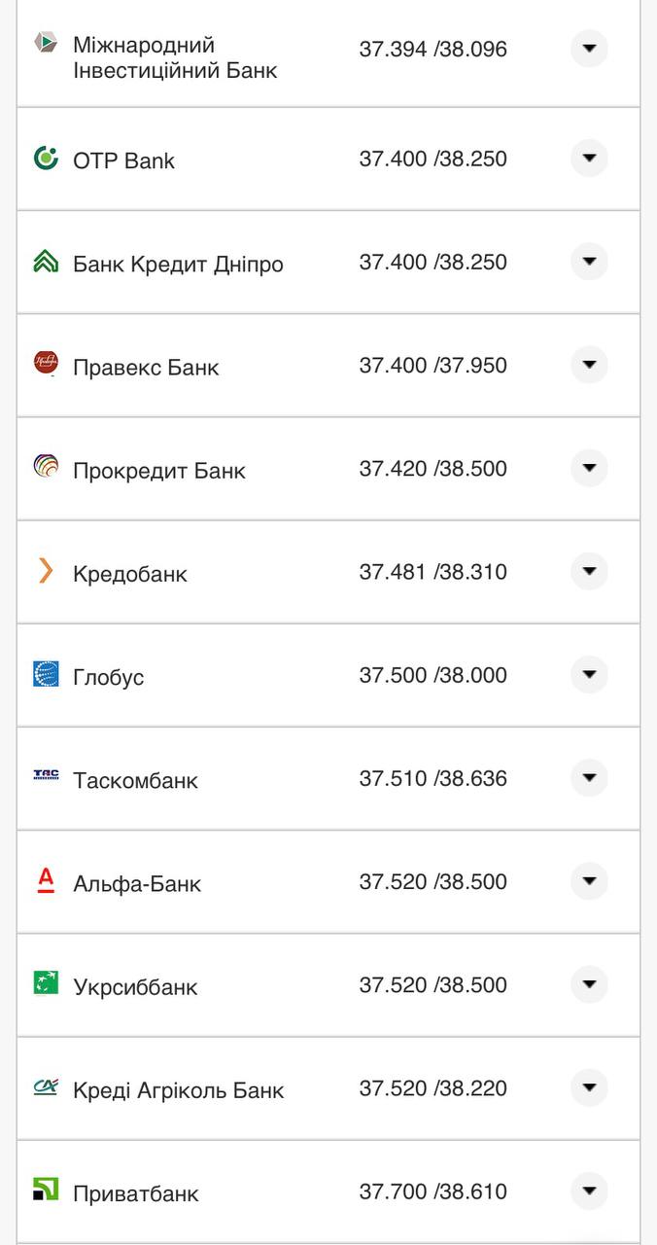Click the Правекс Банк rate 37.400 /37.950
Image resolution: width=657 pixels, height=1245 pixels.
pos(432,366)
